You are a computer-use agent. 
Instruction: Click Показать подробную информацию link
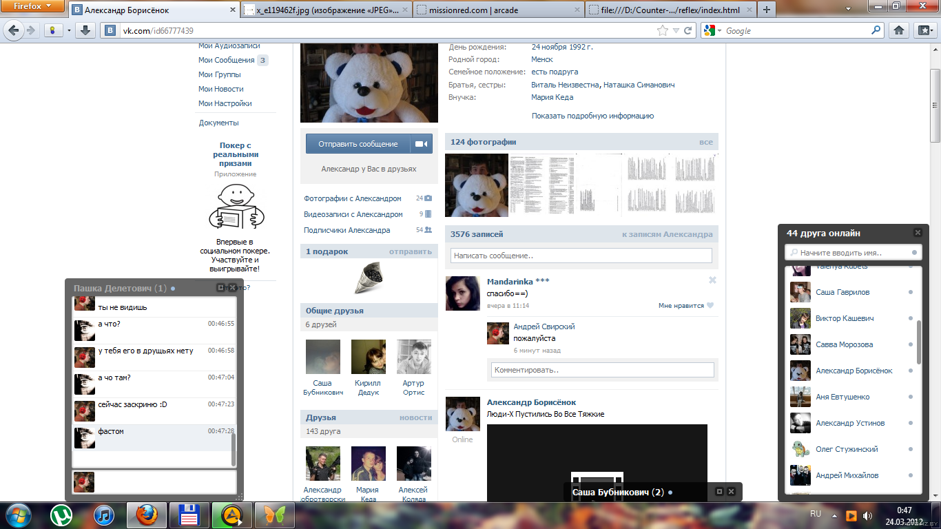point(592,116)
